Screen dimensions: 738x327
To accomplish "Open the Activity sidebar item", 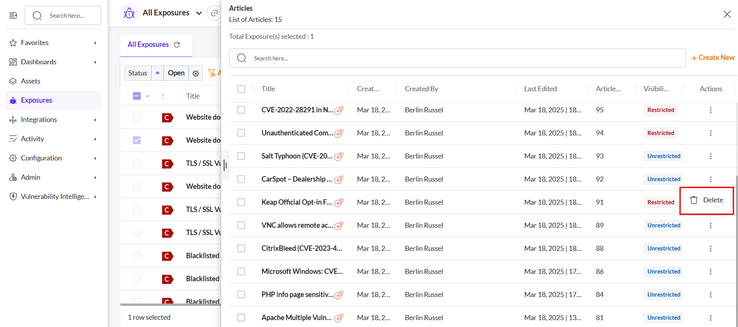I will (53, 139).
